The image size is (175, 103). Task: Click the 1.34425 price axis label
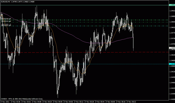pos(172,88)
